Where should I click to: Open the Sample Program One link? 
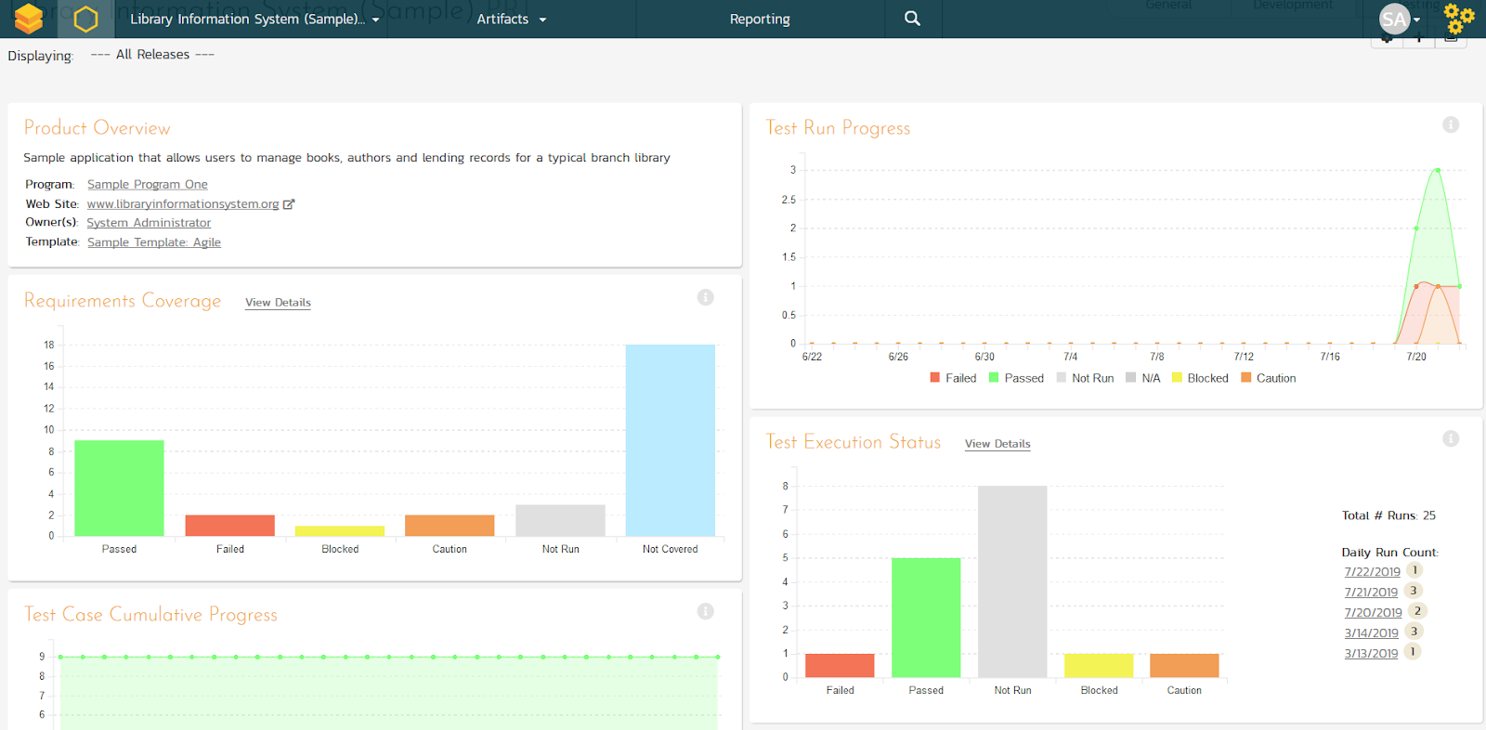point(148,185)
